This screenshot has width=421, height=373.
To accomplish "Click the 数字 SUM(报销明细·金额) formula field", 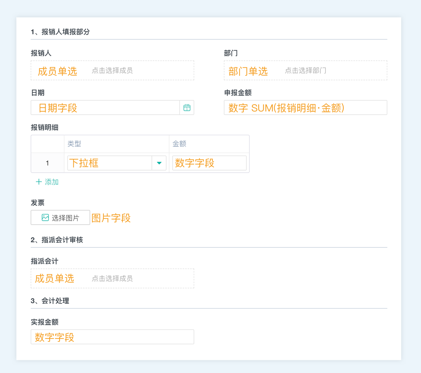I will coord(305,108).
